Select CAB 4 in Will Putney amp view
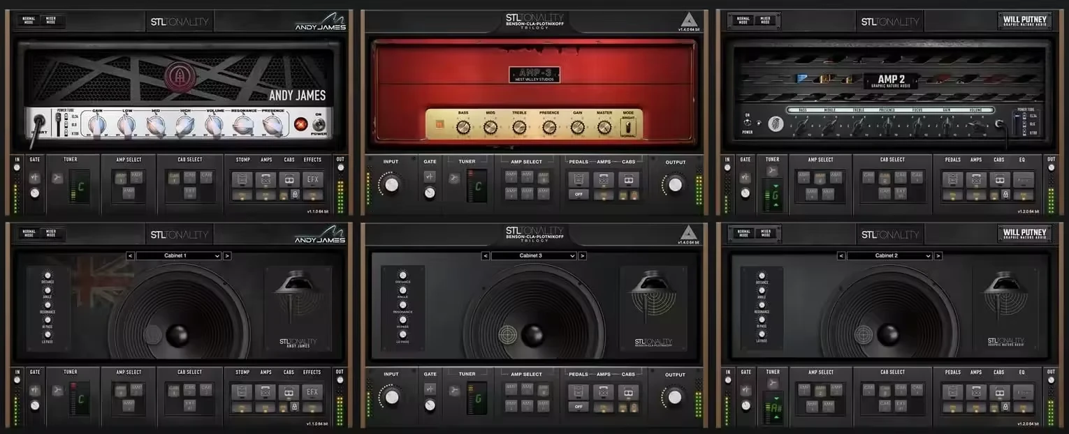The width and height of the screenshot is (1069, 434). pos(917,177)
